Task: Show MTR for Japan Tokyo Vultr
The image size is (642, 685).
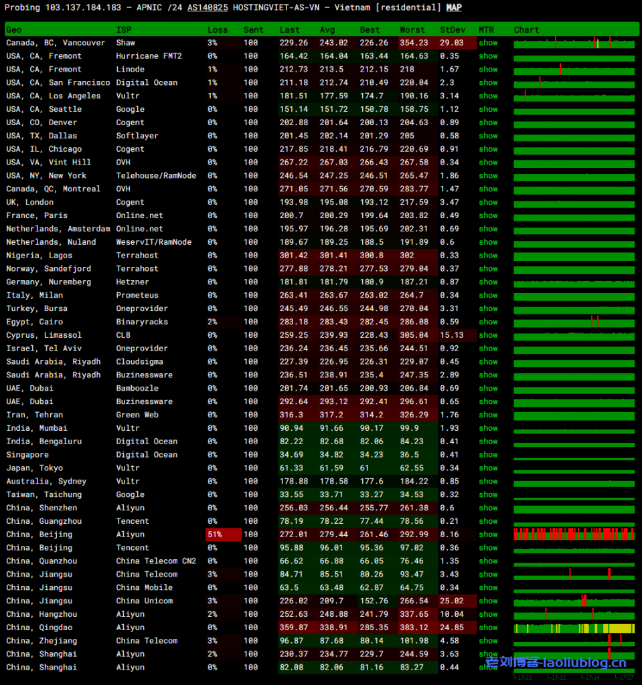Action: click(x=488, y=468)
